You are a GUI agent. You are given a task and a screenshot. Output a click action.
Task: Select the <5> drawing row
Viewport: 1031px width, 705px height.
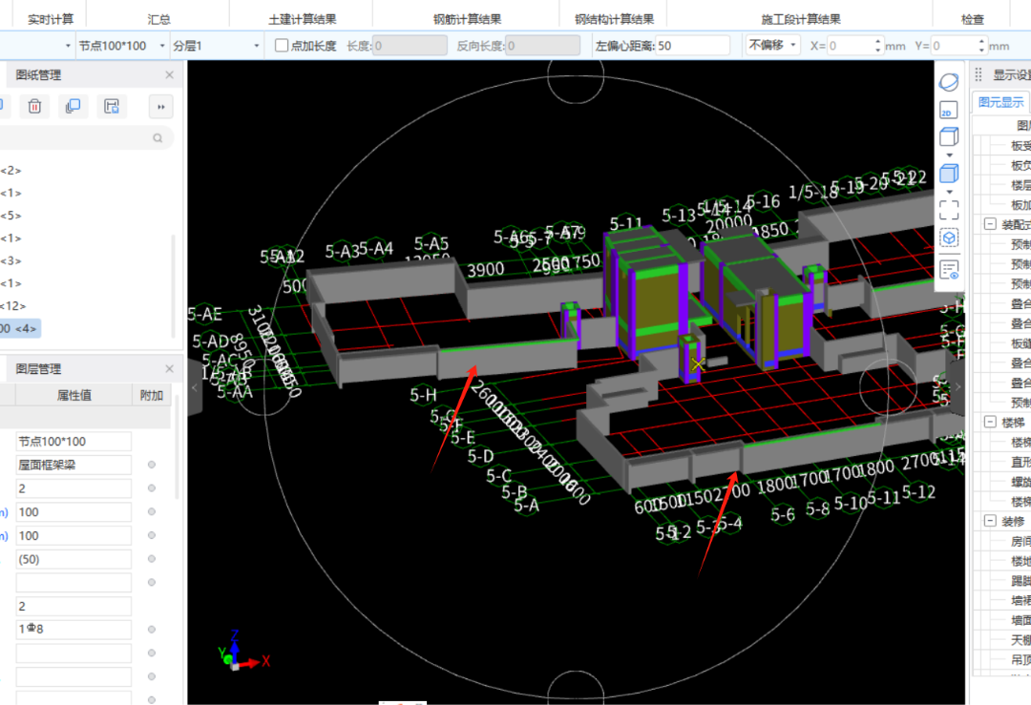(x=11, y=216)
